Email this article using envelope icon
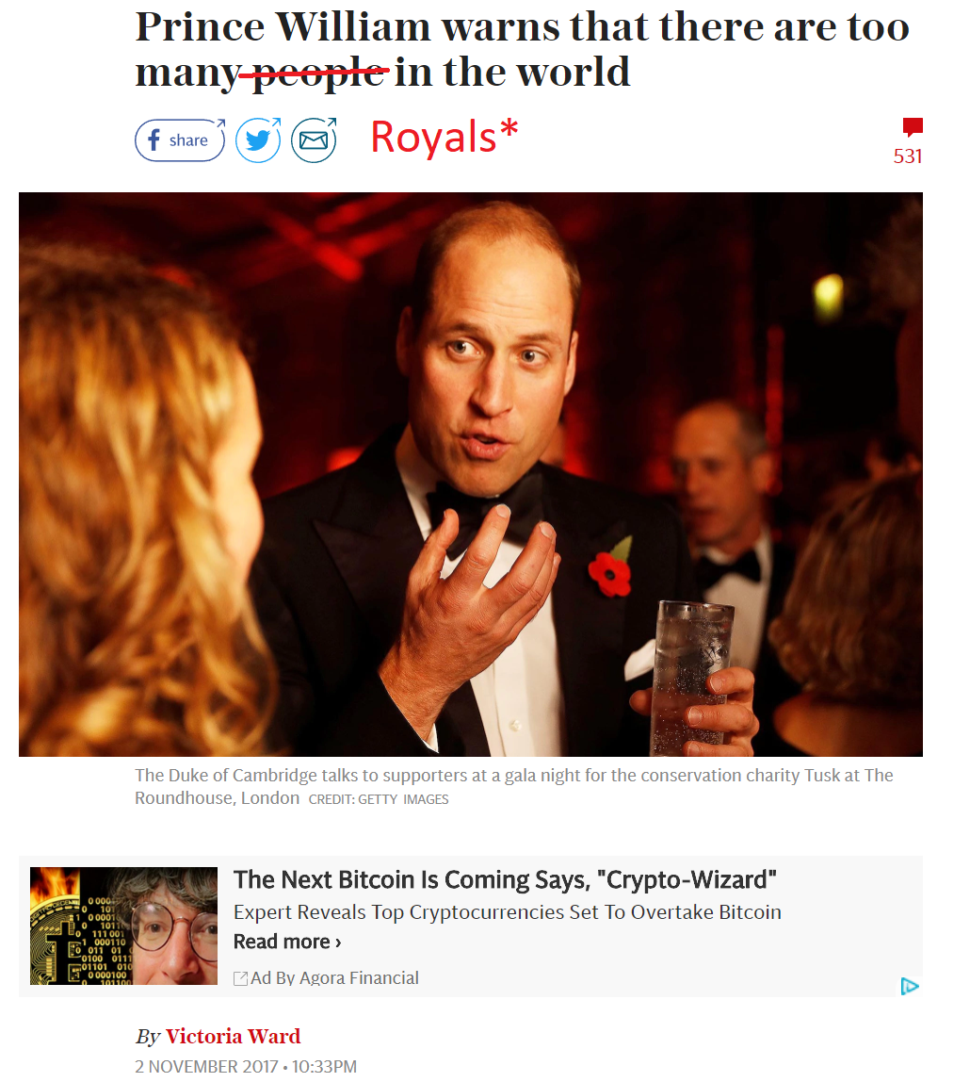 click(x=314, y=140)
